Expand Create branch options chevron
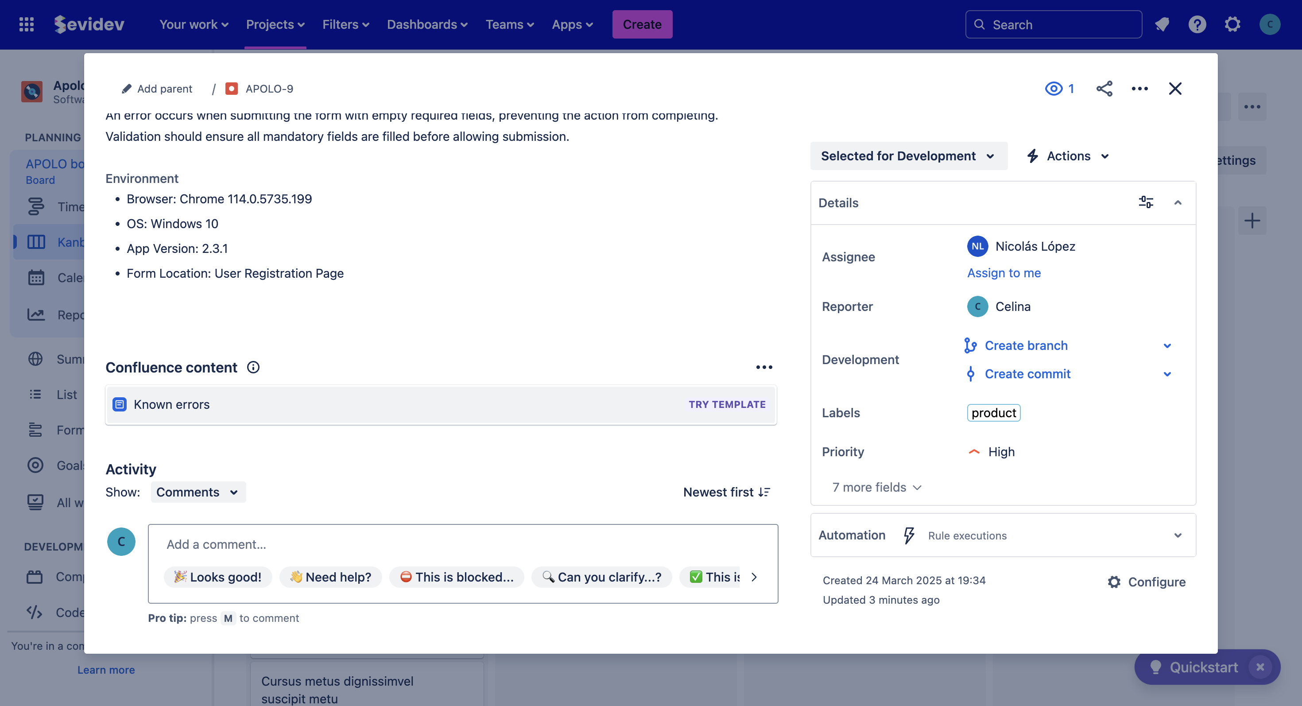Viewport: 1302px width, 706px height. (x=1167, y=345)
